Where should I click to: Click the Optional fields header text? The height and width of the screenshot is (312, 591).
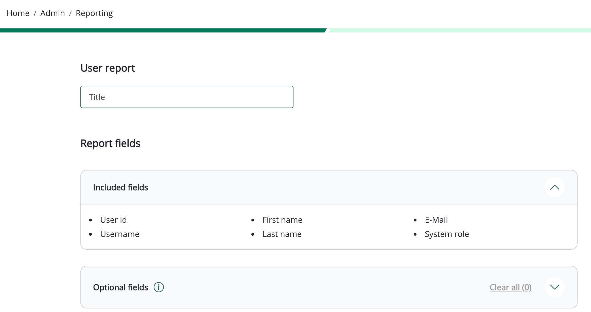click(x=120, y=287)
